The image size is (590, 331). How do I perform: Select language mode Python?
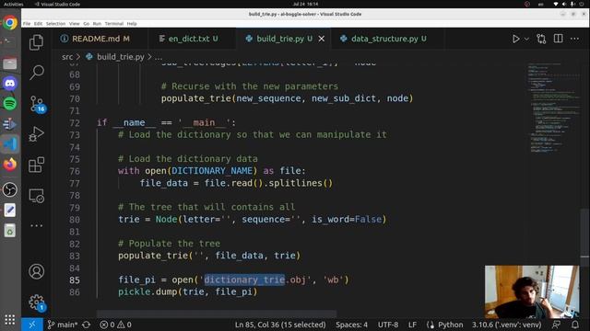(x=450, y=325)
